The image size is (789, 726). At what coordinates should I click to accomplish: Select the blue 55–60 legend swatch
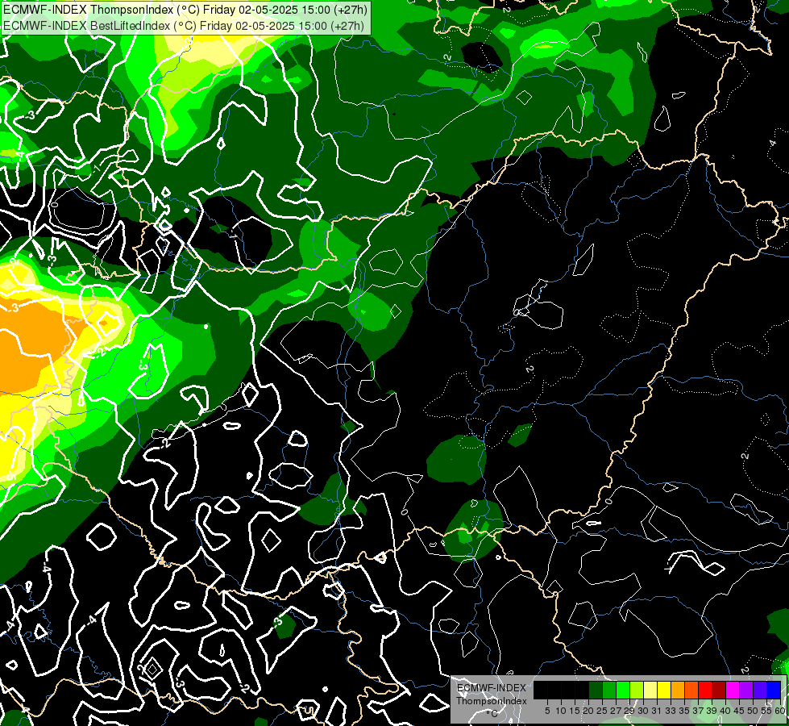tap(774, 690)
